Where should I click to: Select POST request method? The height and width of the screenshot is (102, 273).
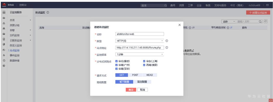pos(135,75)
